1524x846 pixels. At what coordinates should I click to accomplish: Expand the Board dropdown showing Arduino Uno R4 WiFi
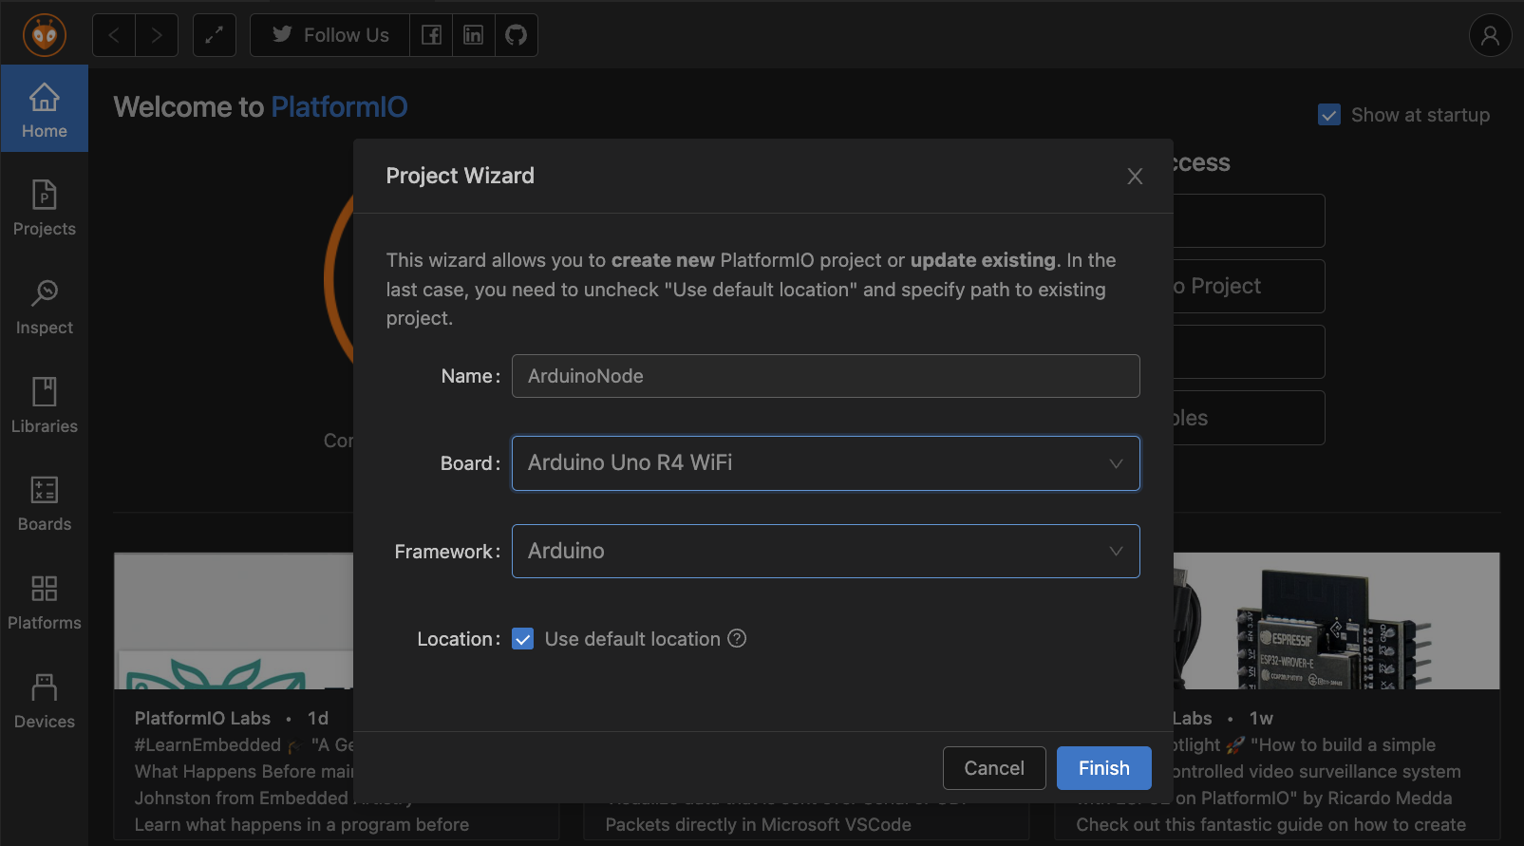[825, 463]
